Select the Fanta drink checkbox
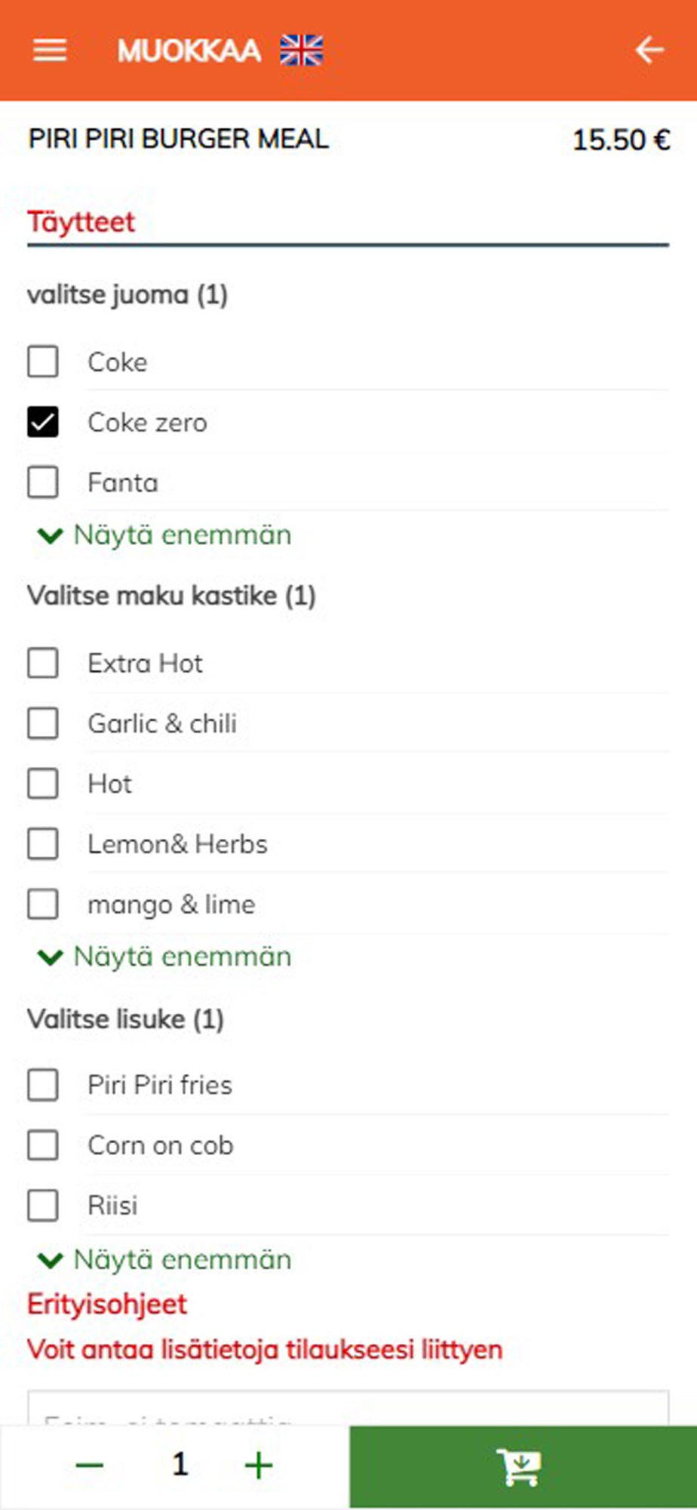The image size is (697, 1510). coord(43,482)
